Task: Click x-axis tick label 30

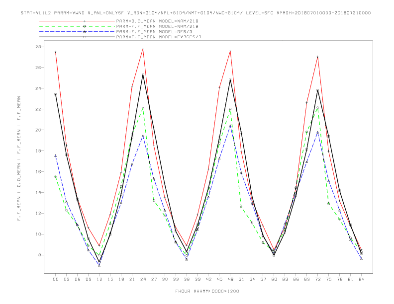Action: click(x=165, y=279)
